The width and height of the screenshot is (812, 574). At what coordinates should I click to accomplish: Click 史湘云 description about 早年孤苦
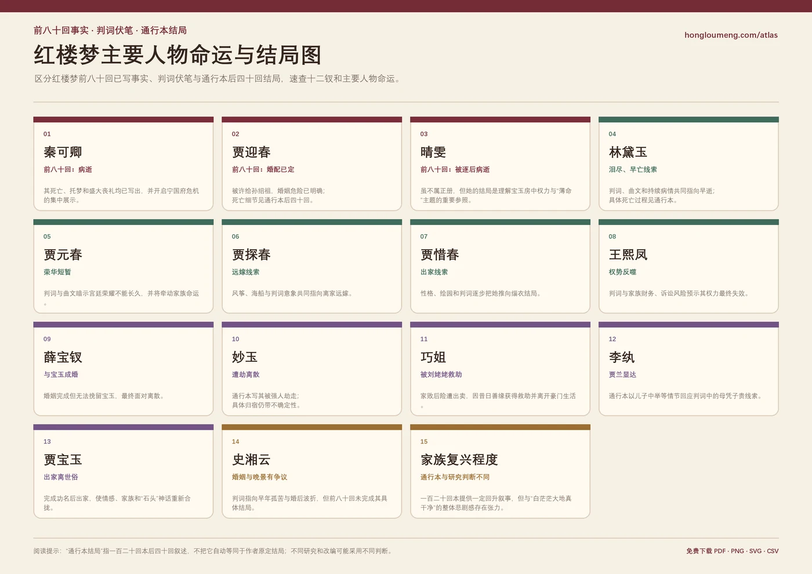[310, 503]
